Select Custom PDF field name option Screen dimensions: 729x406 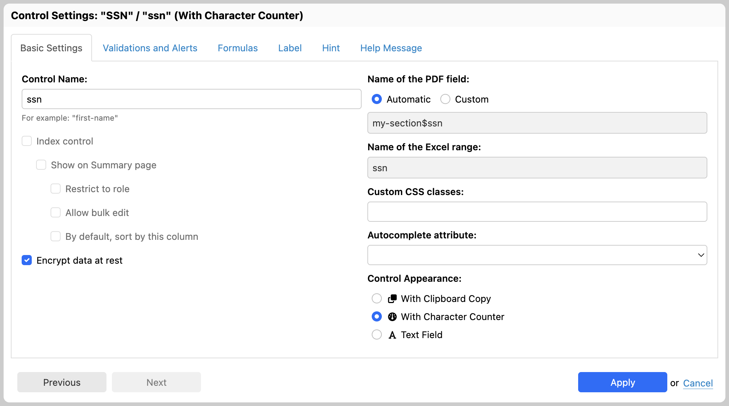tap(445, 99)
